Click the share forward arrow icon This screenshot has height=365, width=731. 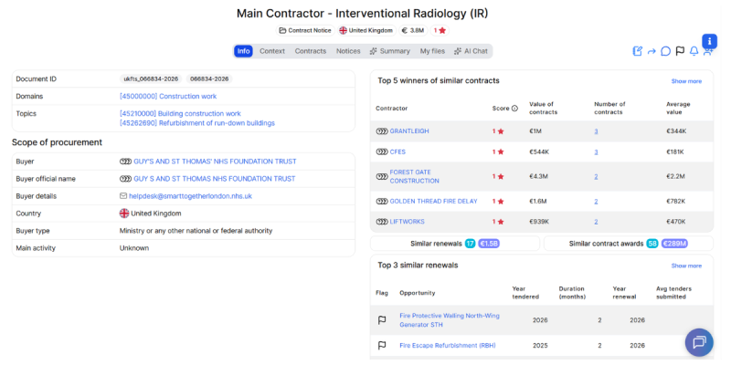[652, 51]
